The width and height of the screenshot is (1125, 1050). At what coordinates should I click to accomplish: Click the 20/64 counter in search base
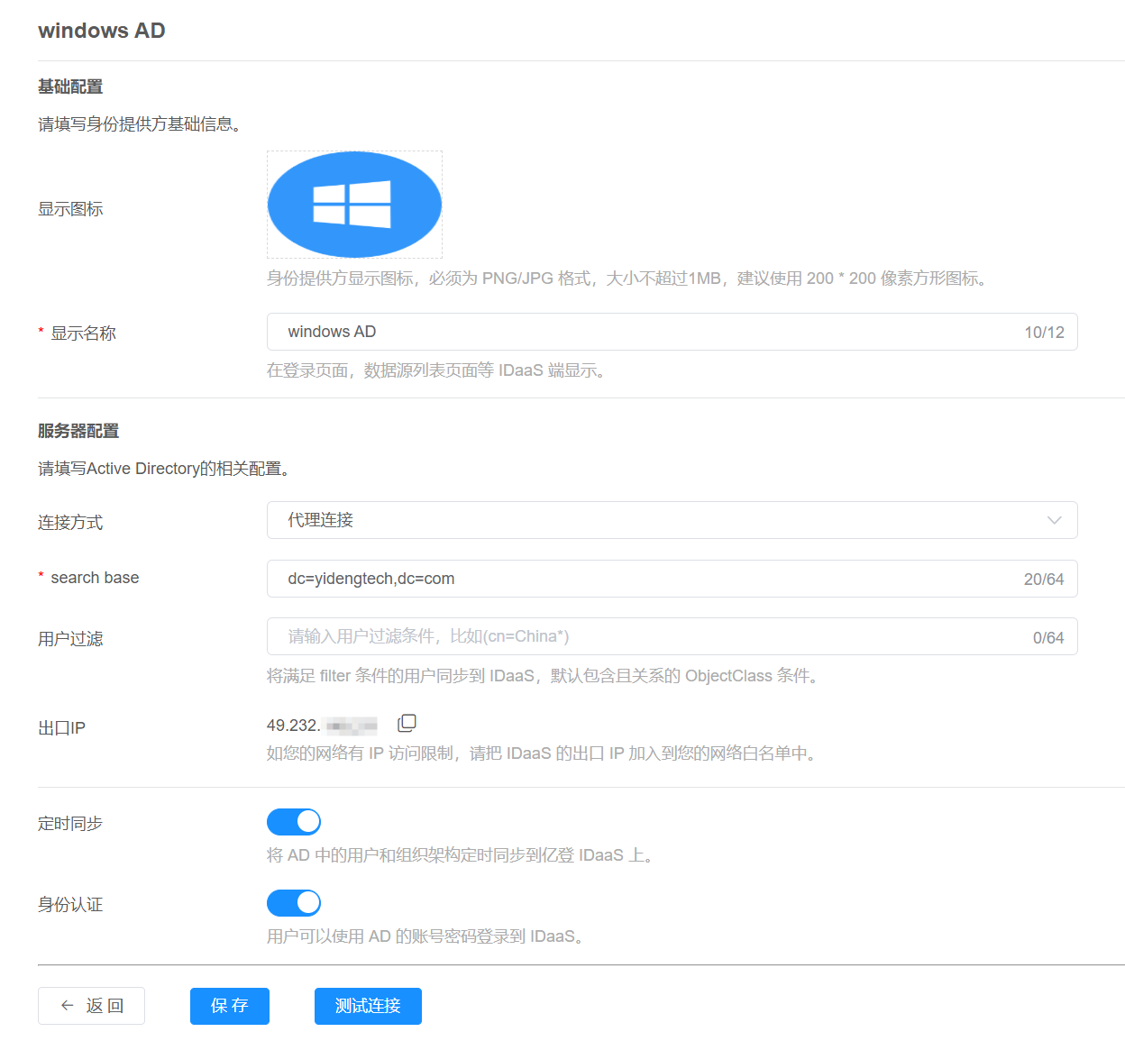1043,580
